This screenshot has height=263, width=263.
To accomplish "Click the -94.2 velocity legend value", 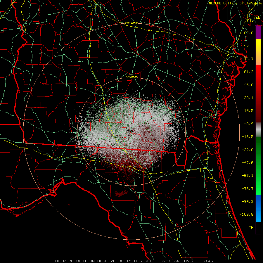I will (x=248, y=202).
